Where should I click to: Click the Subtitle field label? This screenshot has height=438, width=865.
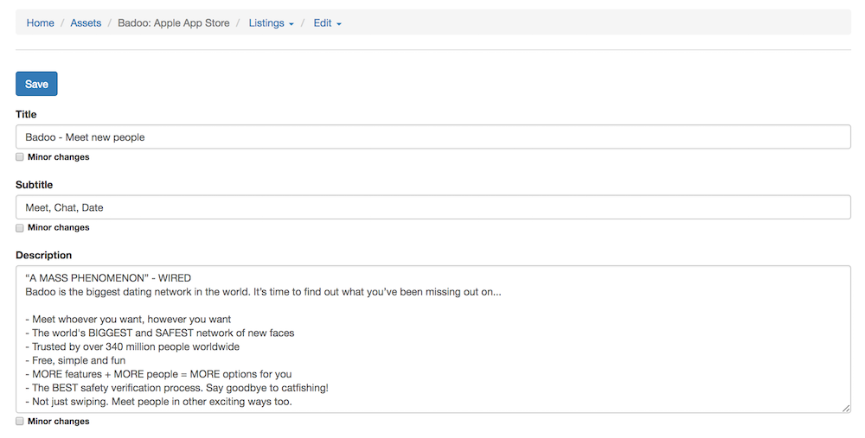coord(34,185)
